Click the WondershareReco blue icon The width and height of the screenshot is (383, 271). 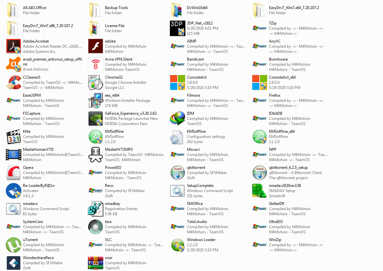click(14, 263)
